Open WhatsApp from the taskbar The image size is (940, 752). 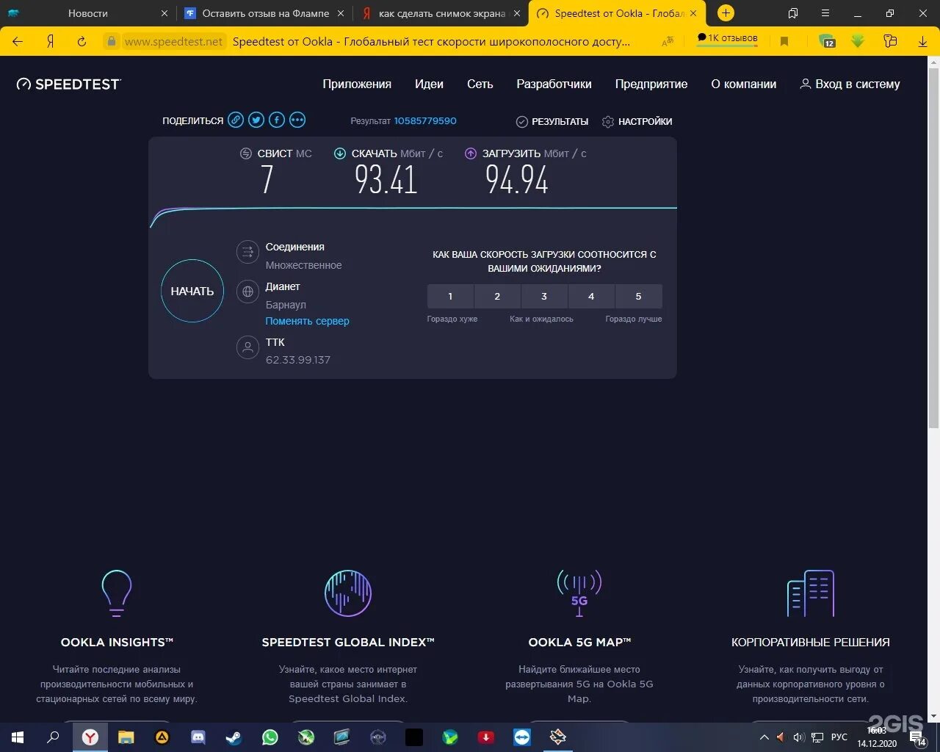click(270, 737)
